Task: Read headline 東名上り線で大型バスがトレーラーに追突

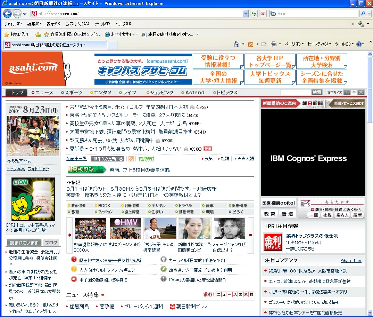Action: coord(127,116)
